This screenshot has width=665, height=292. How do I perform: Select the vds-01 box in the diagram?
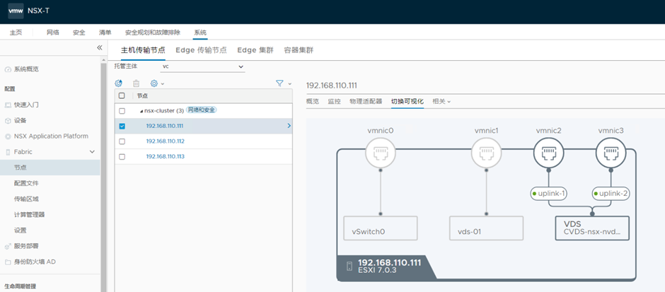pyautogui.click(x=487, y=228)
